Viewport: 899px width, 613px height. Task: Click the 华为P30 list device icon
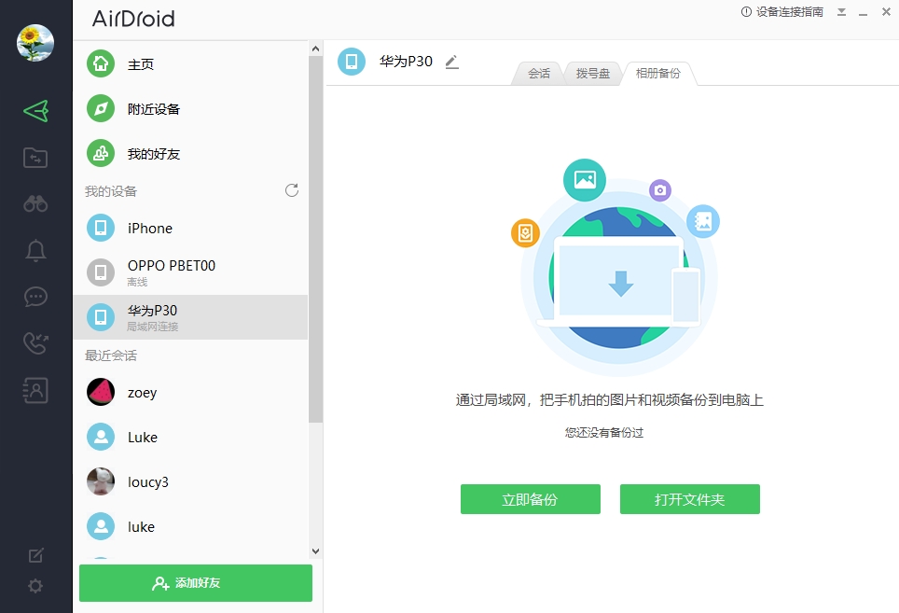tap(101, 317)
